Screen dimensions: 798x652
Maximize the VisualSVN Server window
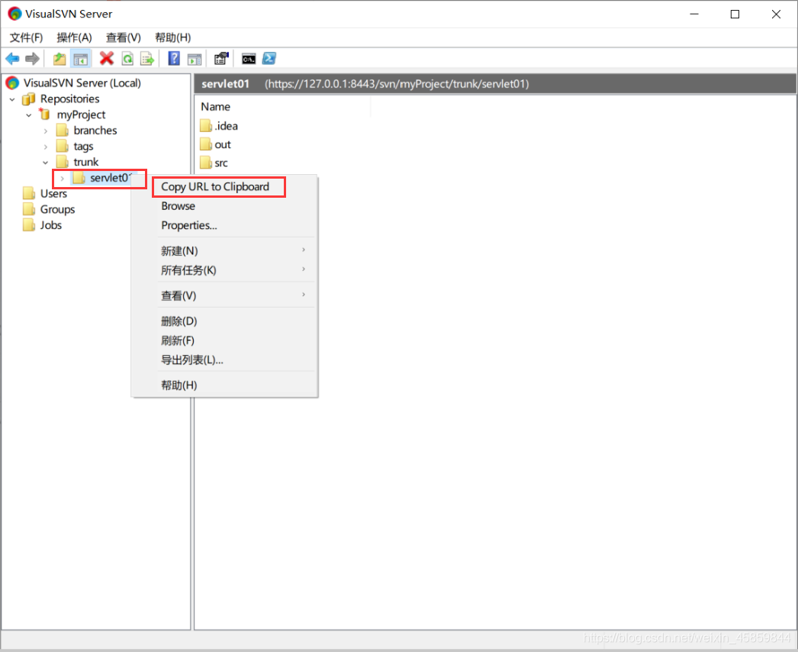(735, 14)
